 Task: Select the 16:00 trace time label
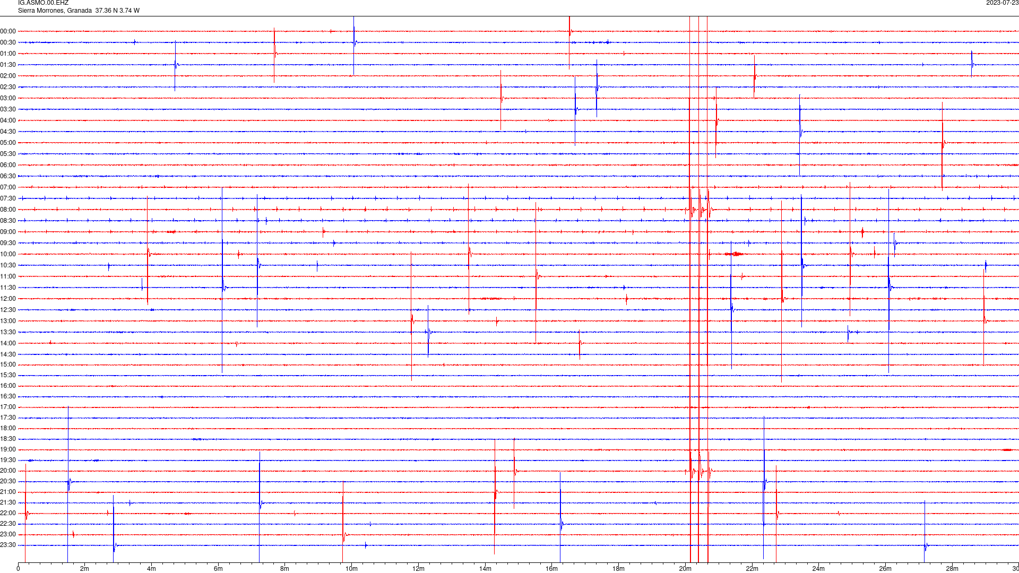click(8, 386)
